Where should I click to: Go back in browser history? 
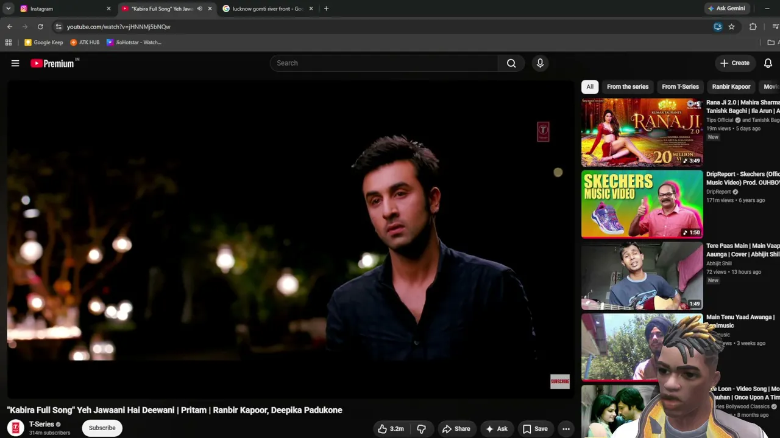click(x=10, y=27)
